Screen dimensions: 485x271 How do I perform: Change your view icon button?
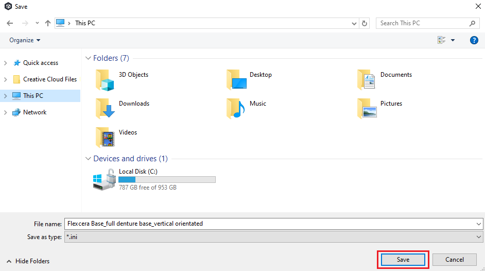[441, 40]
